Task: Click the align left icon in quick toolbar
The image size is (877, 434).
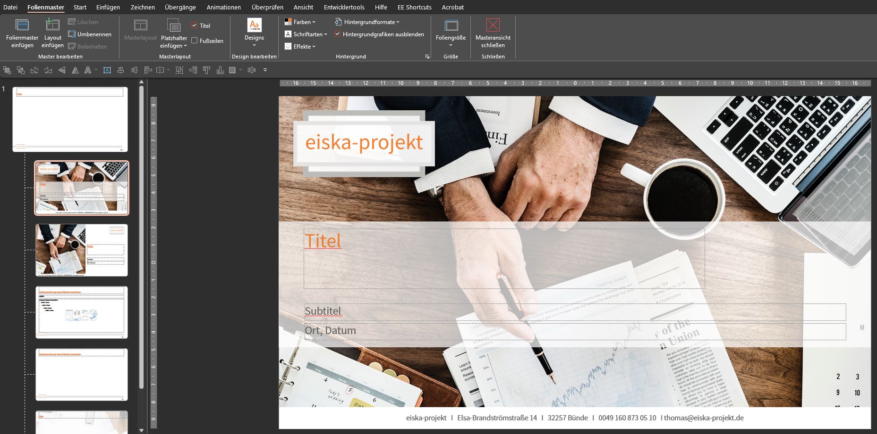Action: pyautogui.click(x=148, y=70)
